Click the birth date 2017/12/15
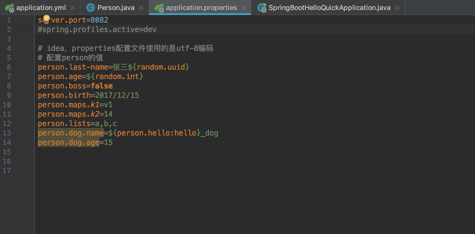Screen dimensions: 475x234 coord(117,95)
